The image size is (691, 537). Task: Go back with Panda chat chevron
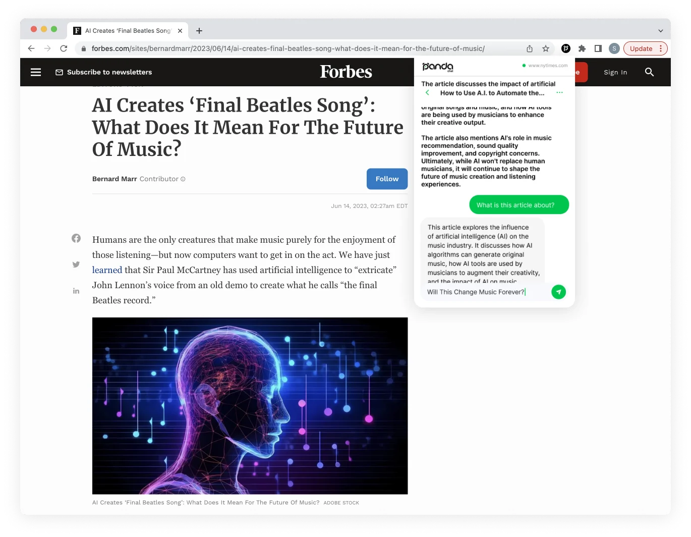tap(427, 93)
